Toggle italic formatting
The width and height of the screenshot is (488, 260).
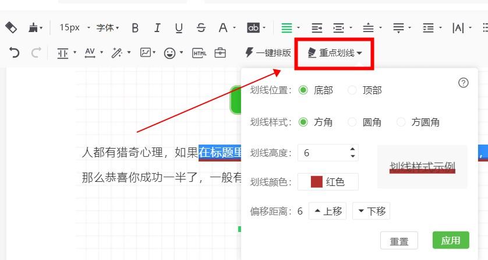(157, 28)
